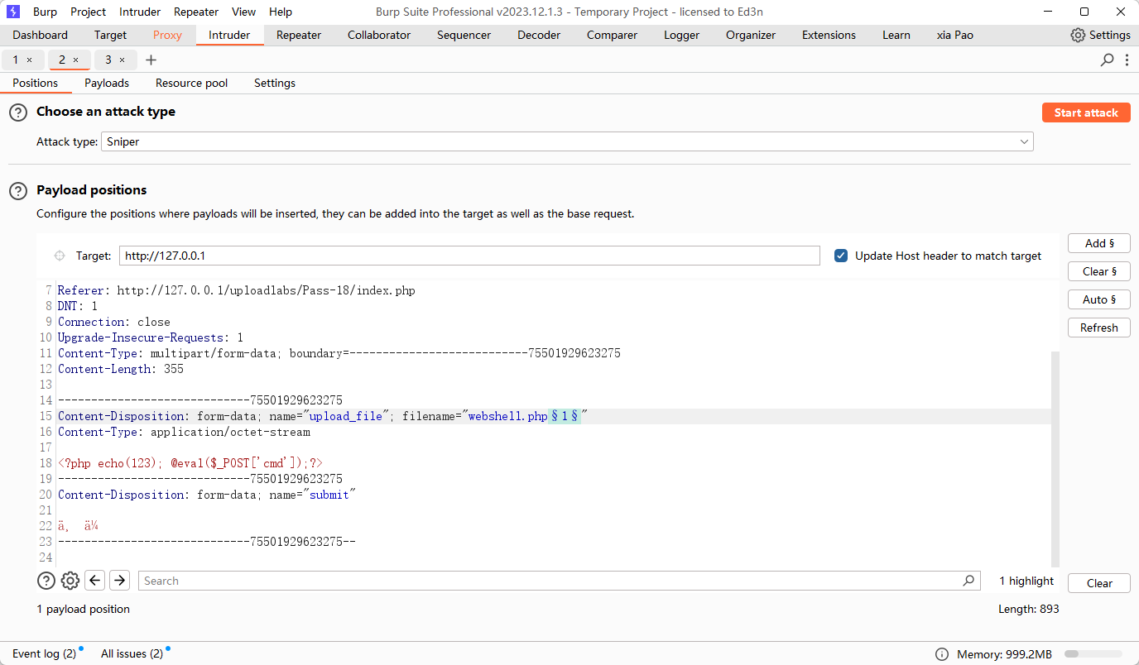Click the Burp Suite logo icon

pos(13,12)
